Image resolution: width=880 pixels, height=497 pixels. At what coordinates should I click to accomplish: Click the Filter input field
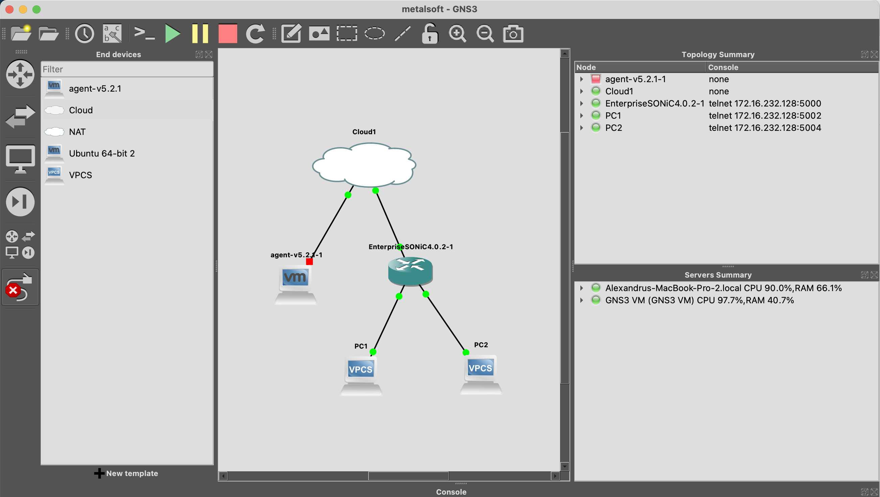127,69
